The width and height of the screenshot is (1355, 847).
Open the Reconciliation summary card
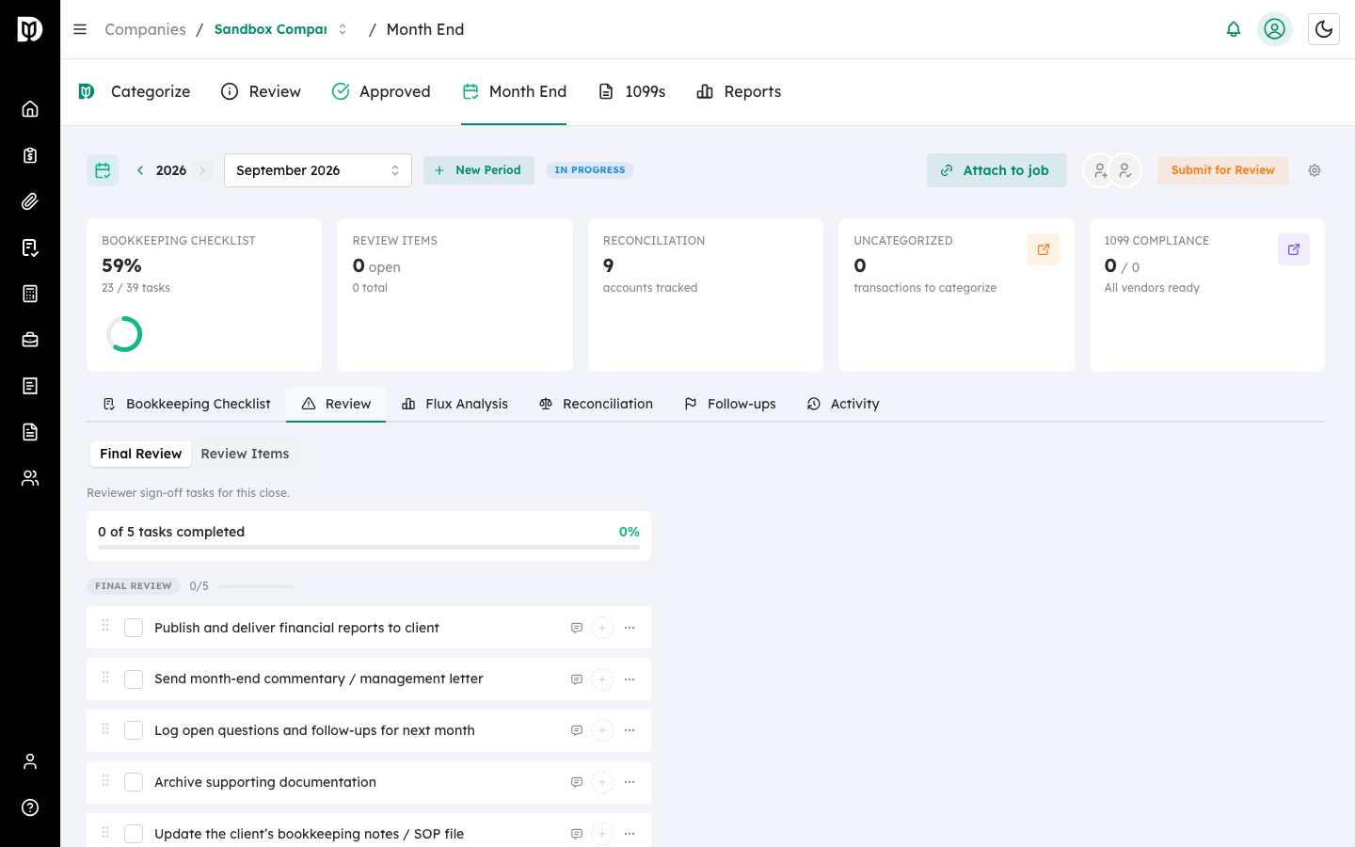706,296
